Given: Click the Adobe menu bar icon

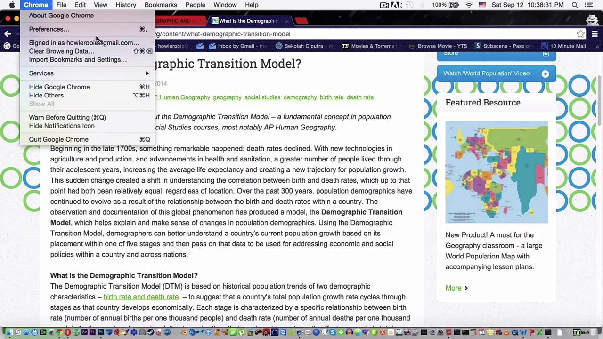Looking at the screenshot, I should point(396,5).
